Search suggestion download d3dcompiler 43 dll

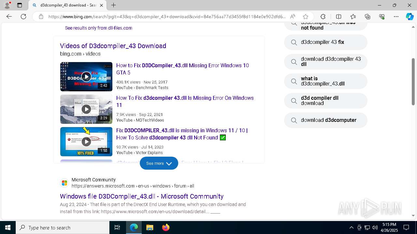[326, 62]
